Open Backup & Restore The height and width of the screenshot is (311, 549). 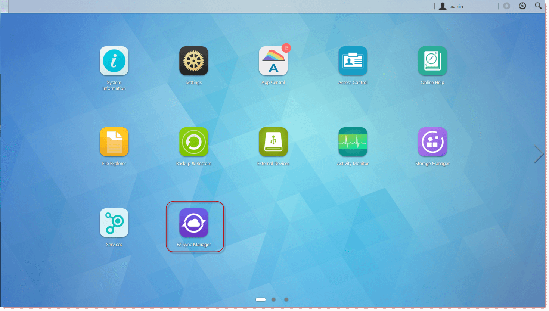point(193,142)
